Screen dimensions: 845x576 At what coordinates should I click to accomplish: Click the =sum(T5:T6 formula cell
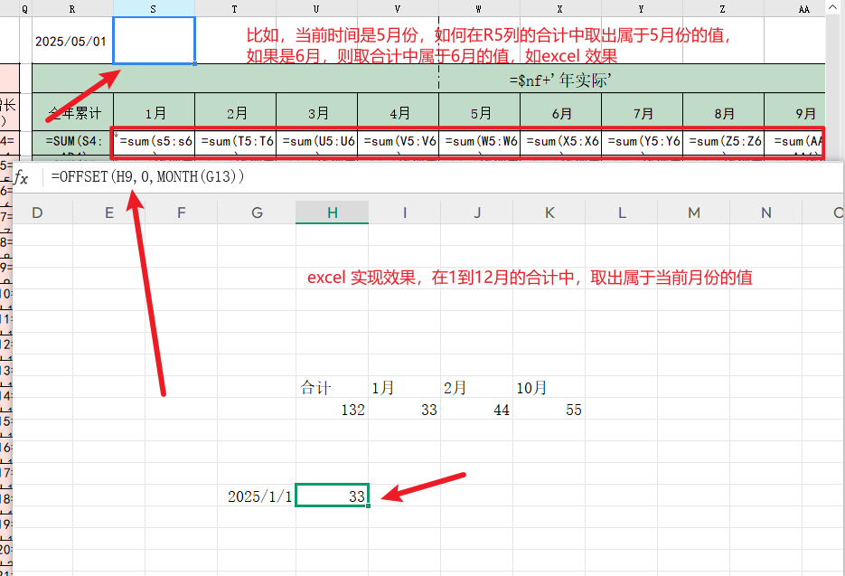point(236,141)
